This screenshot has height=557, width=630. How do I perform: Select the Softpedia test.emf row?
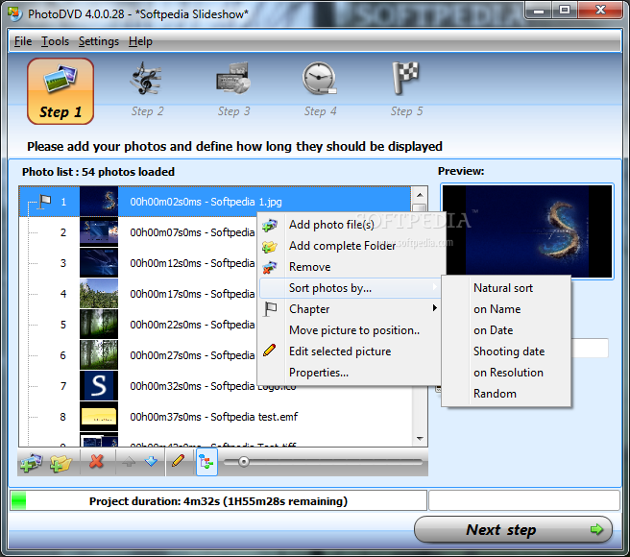[x=215, y=417]
